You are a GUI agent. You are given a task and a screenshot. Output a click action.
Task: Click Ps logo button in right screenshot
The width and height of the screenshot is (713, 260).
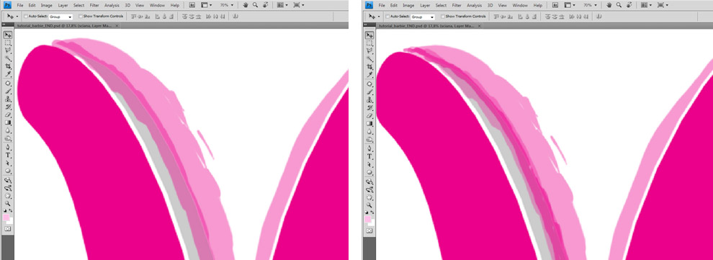(369, 5)
